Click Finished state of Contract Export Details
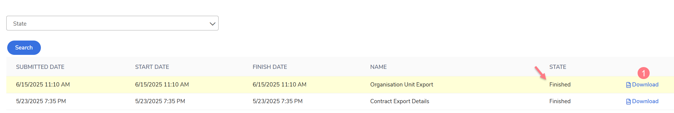674x113 pixels. pyautogui.click(x=560, y=101)
